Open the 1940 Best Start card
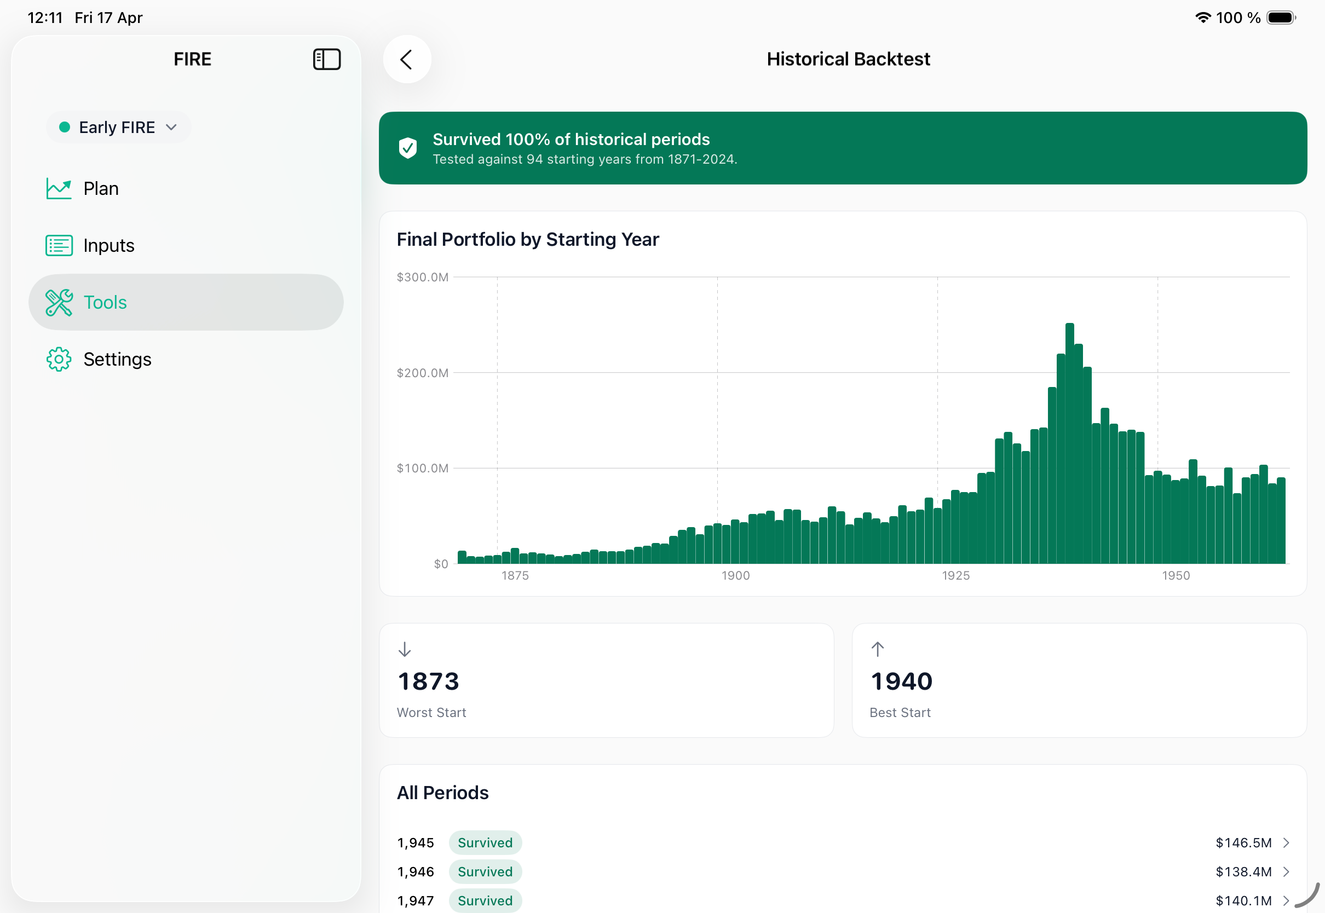 coord(1080,680)
